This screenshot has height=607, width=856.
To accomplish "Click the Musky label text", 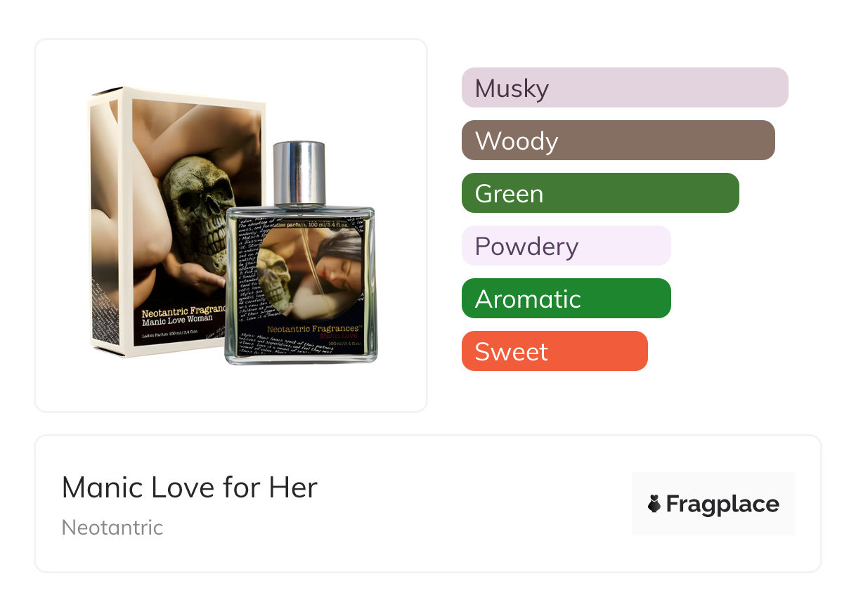I will click(x=512, y=89).
